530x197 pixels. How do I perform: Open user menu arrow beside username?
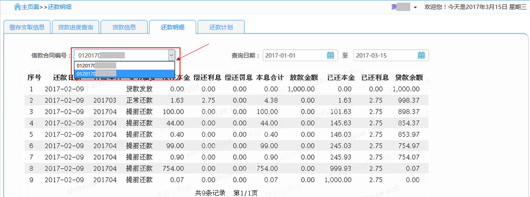click(x=415, y=7)
